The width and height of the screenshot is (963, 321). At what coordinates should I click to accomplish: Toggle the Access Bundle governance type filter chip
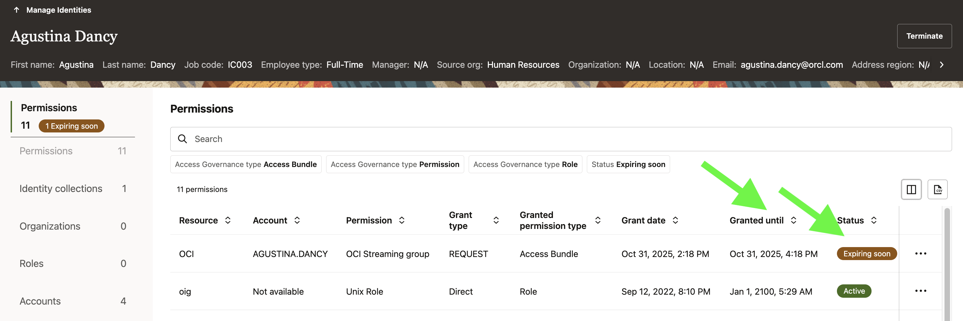[246, 164]
